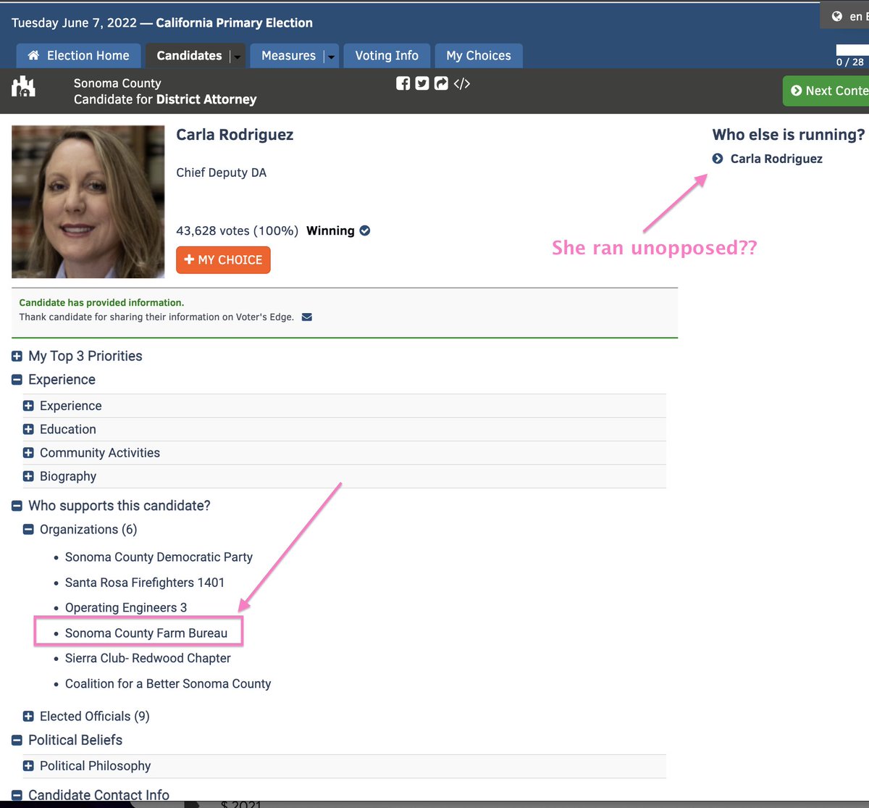
Task: Click the MY CHOICE button
Action: coord(223,259)
